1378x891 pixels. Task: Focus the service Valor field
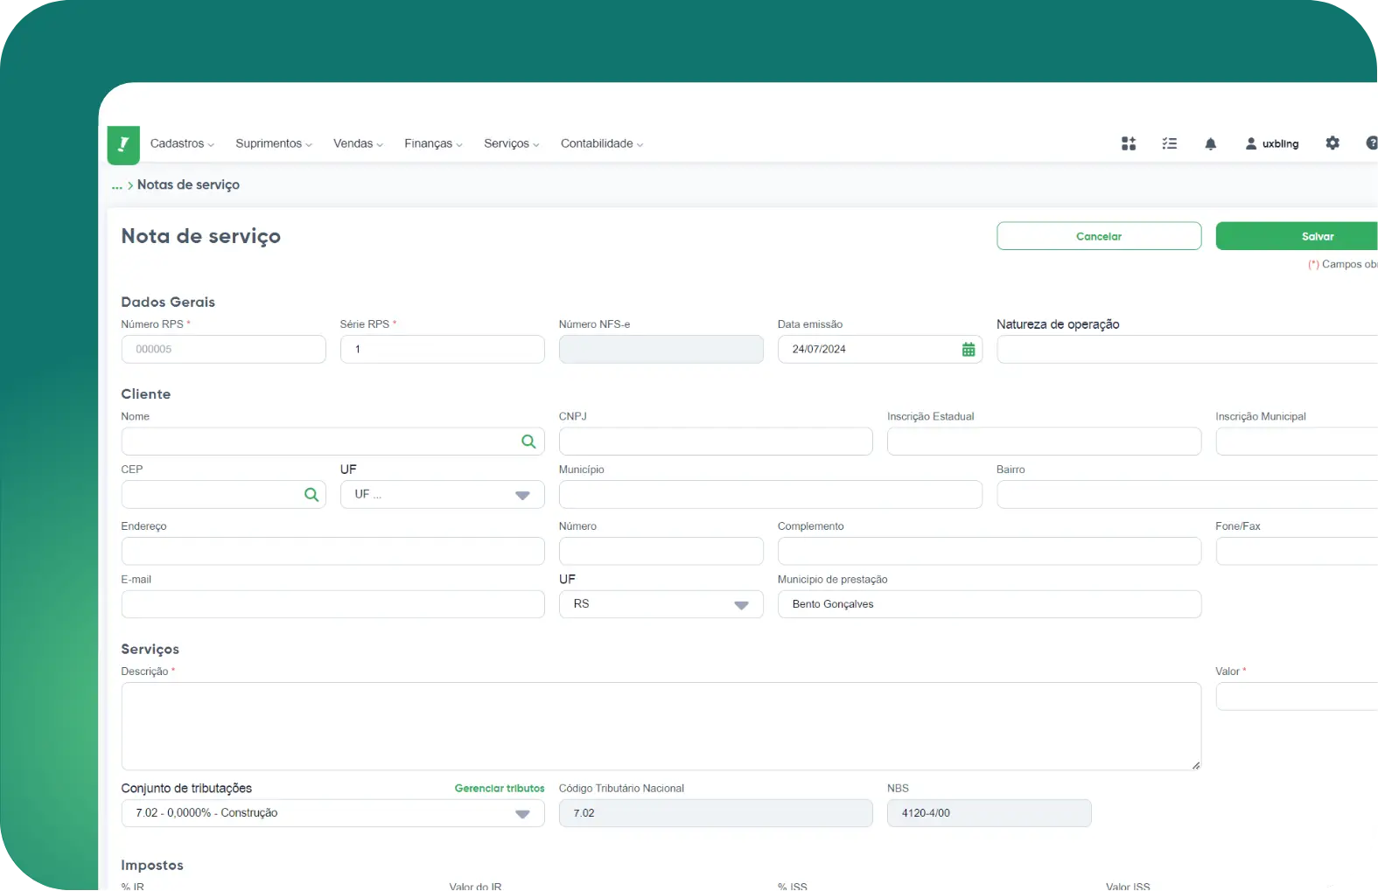[1297, 697]
